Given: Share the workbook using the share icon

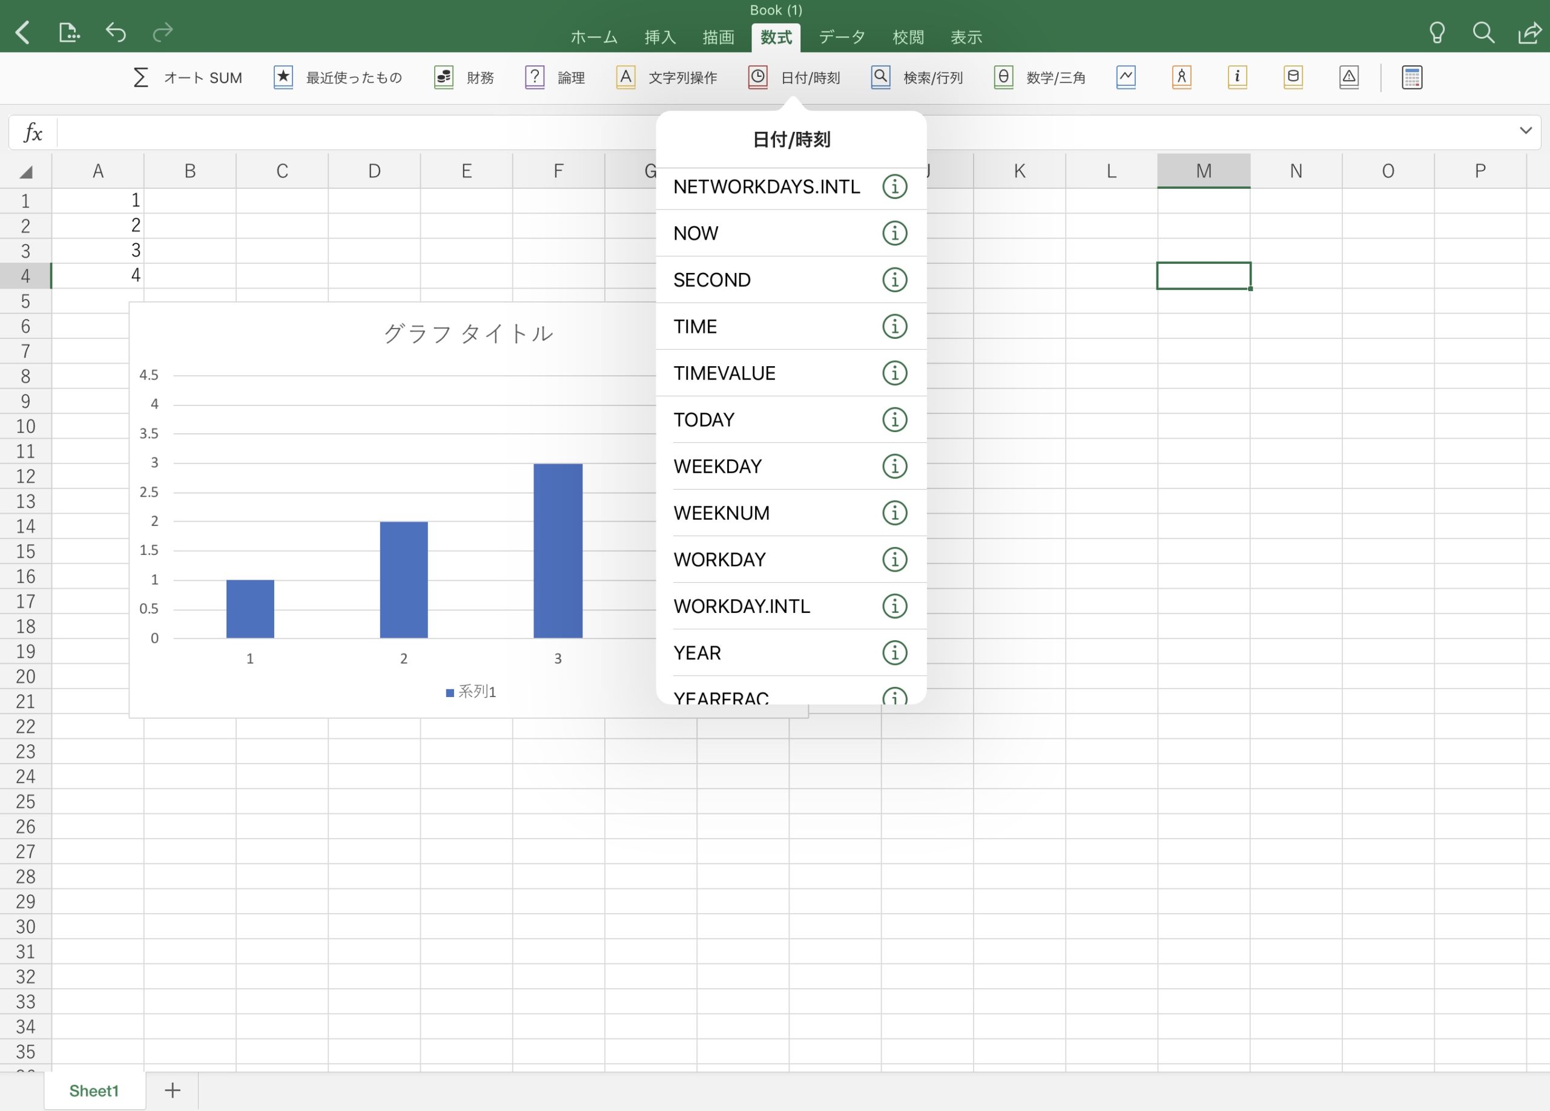Looking at the screenshot, I should (x=1529, y=32).
